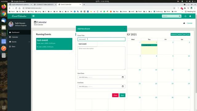Screen dimensions: 197x111
Task: Click the Calendar breadcrumb link
Action: [x=190, y=23]
